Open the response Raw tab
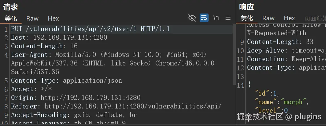This screenshot has width=326, height=126. click(x=268, y=18)
